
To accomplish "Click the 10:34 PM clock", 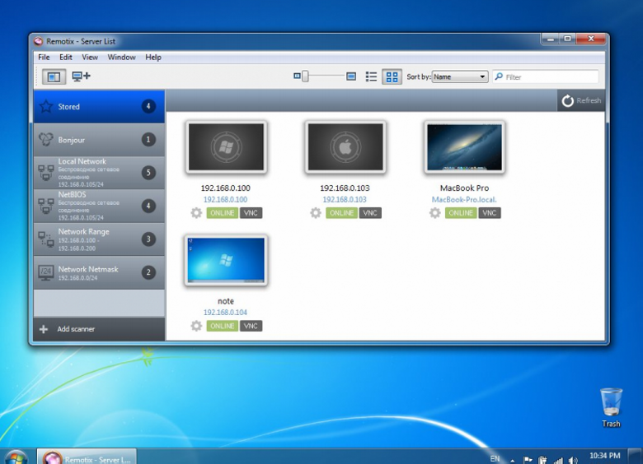I will click(605, 456).
